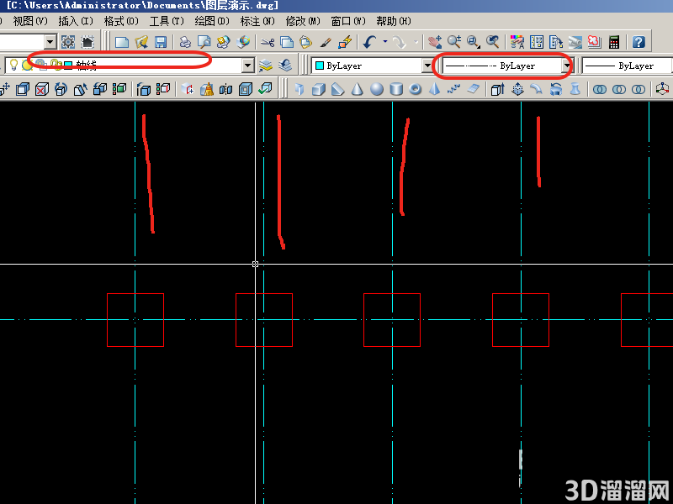Open the 绘图(D) menu
Viewport: 673px width, 504px height.
pos(212,21)
